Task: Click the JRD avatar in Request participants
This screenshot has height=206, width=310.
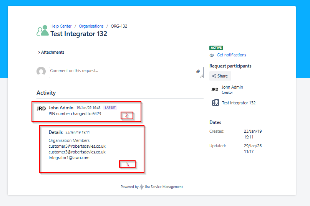Action: click(x=215, y=89)
